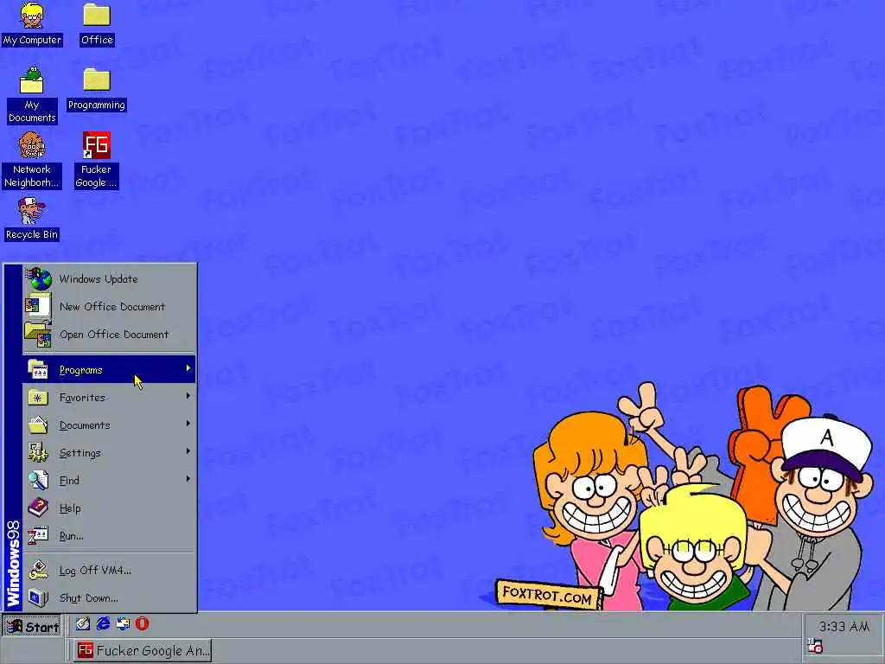Launch Outlook Express from quick launch
The width and height of the screenshot is (885, 664).
click(x=123, y=624)
